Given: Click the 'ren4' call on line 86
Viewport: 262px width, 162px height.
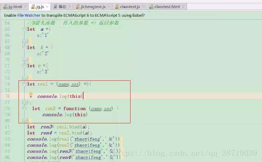Looking at the screenshot, I should pyautogui.click(x=65, y=158).
